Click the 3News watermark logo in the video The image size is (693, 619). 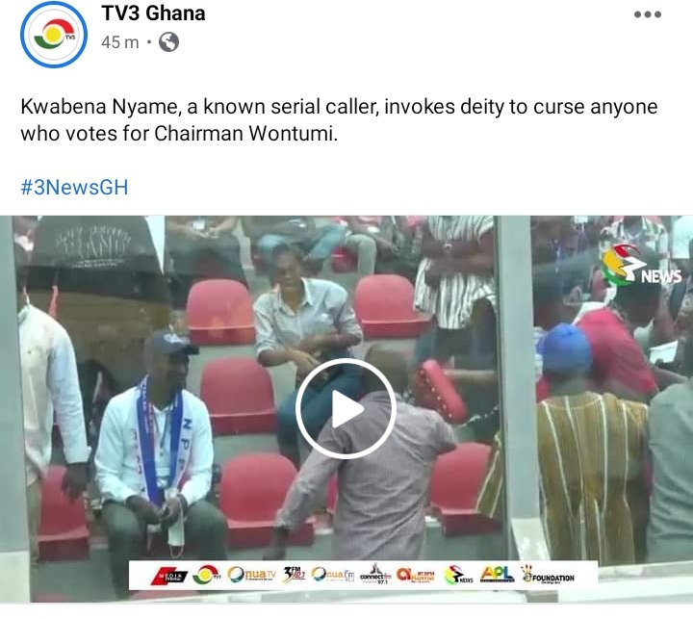pos(642,266)
